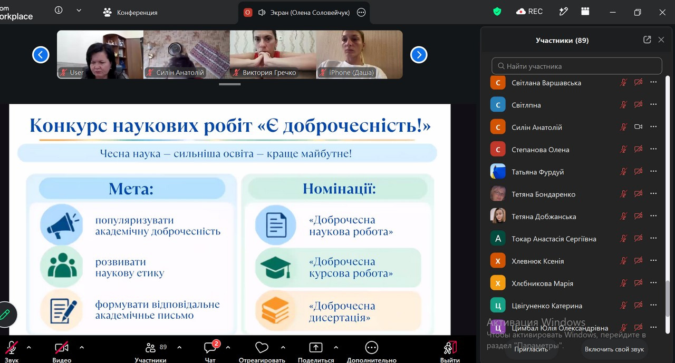Click the Share screen icon
Image resolution: width=675 pixels, height=363 pixels.
pos(315,348)
